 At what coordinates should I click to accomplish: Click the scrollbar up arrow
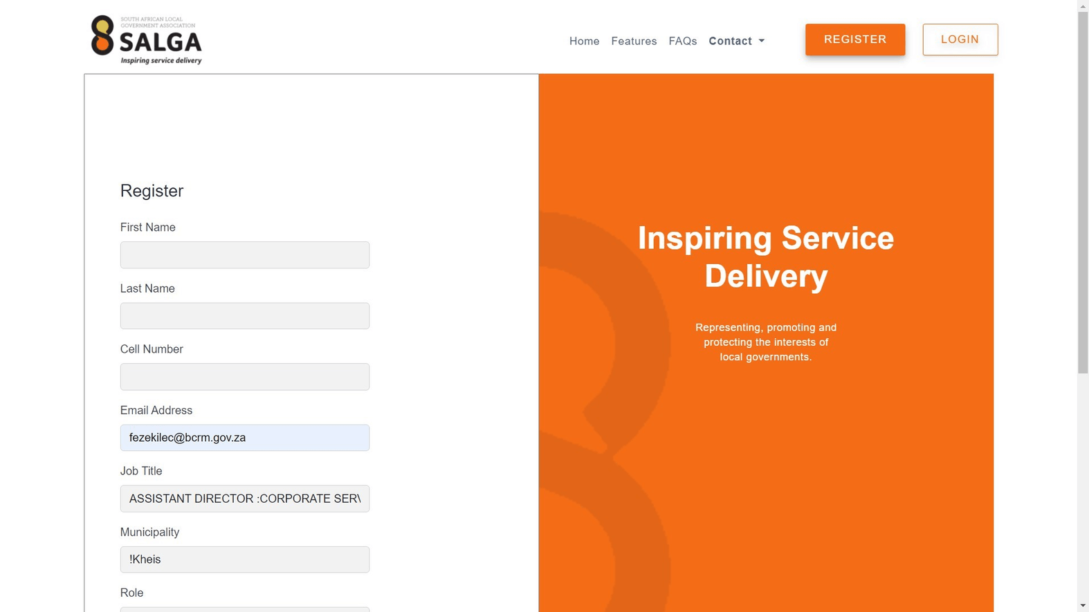click(x=1083, y=6)
